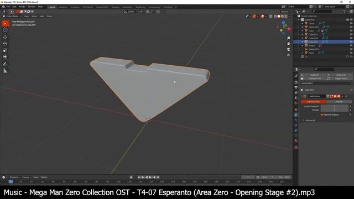The height and width of the screenshot is (199, 354).
Task: Toggle the camera view icon
Action: 288,49
